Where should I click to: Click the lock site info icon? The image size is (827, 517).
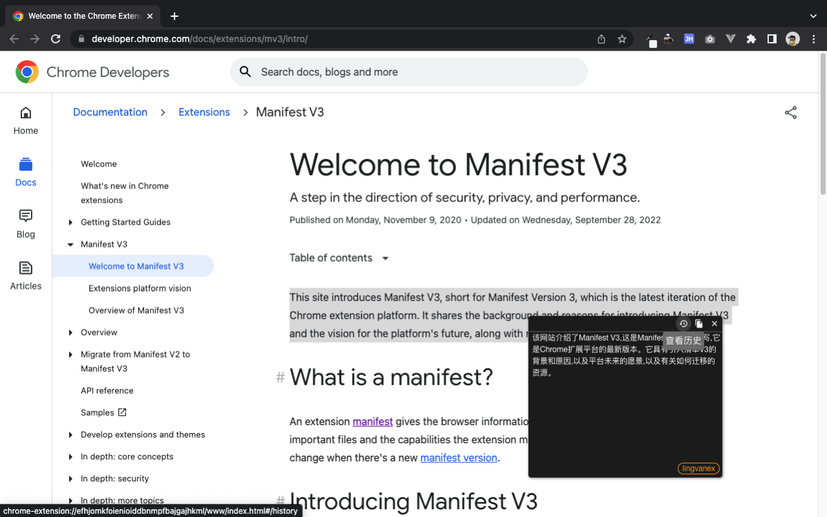[81, 39]
